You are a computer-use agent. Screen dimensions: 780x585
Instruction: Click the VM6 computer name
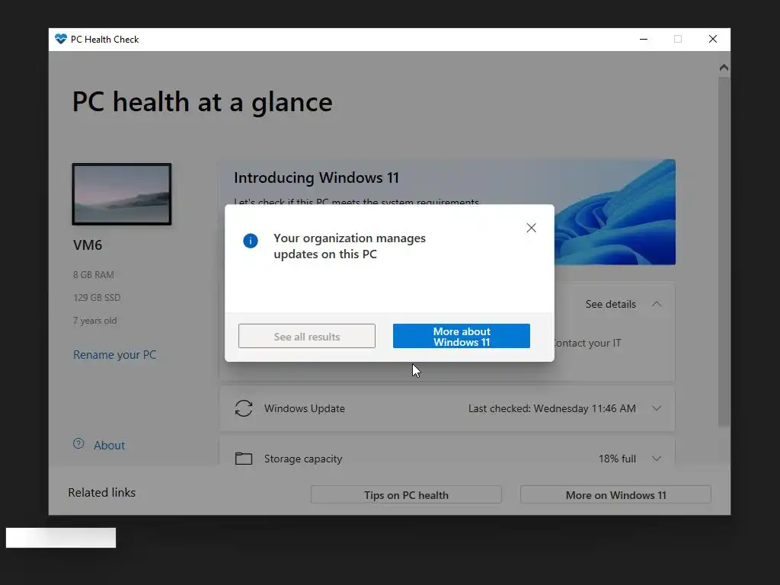click(x=88, y=245)
